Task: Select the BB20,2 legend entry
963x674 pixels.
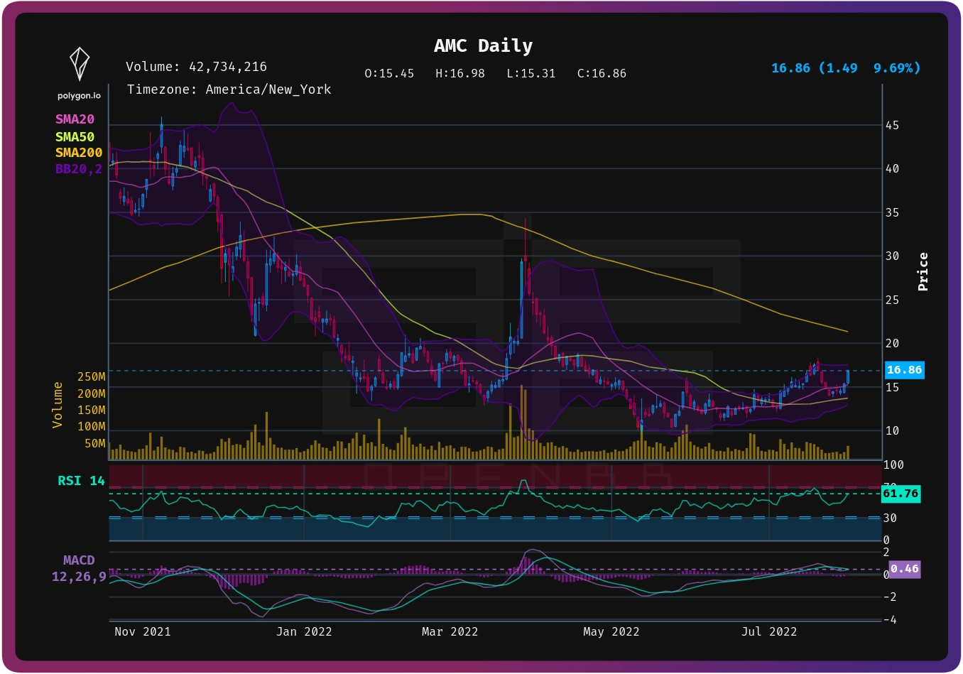Action: tap(79, 169)
